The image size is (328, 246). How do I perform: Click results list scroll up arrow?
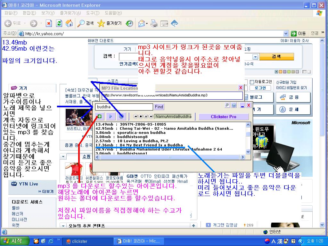click(248, 125)
